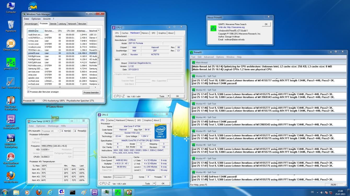Open the Windows Start button
This screenshot has width=350, height=196.
5,192
